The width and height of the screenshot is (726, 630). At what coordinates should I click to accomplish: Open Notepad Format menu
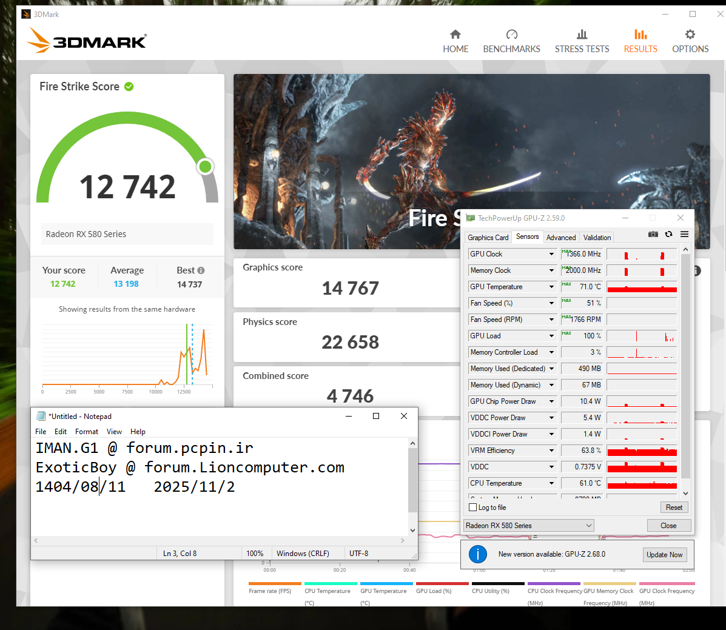pyautogui.click(x=86, y=432)
